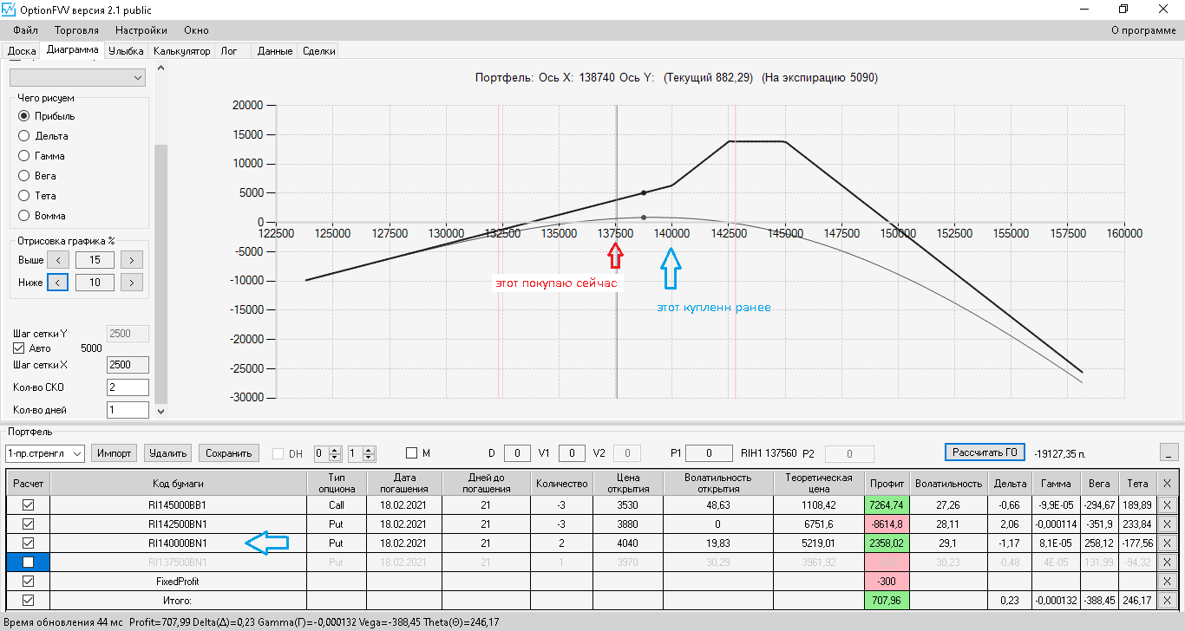The width and height of the screenshot is (1185, 631).
Task: Click the X button on the Итого row
Action: pyautogui.click(x=1167, y=600)
